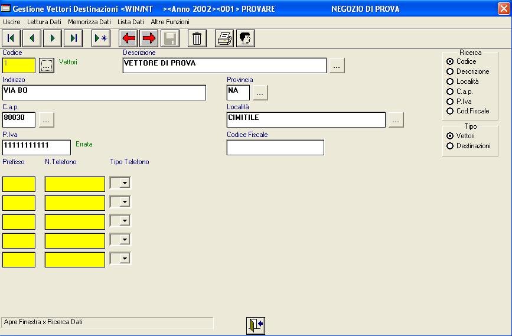Jump to the last record
Viewport: 512px width, 336px height.
pos(73,38)
